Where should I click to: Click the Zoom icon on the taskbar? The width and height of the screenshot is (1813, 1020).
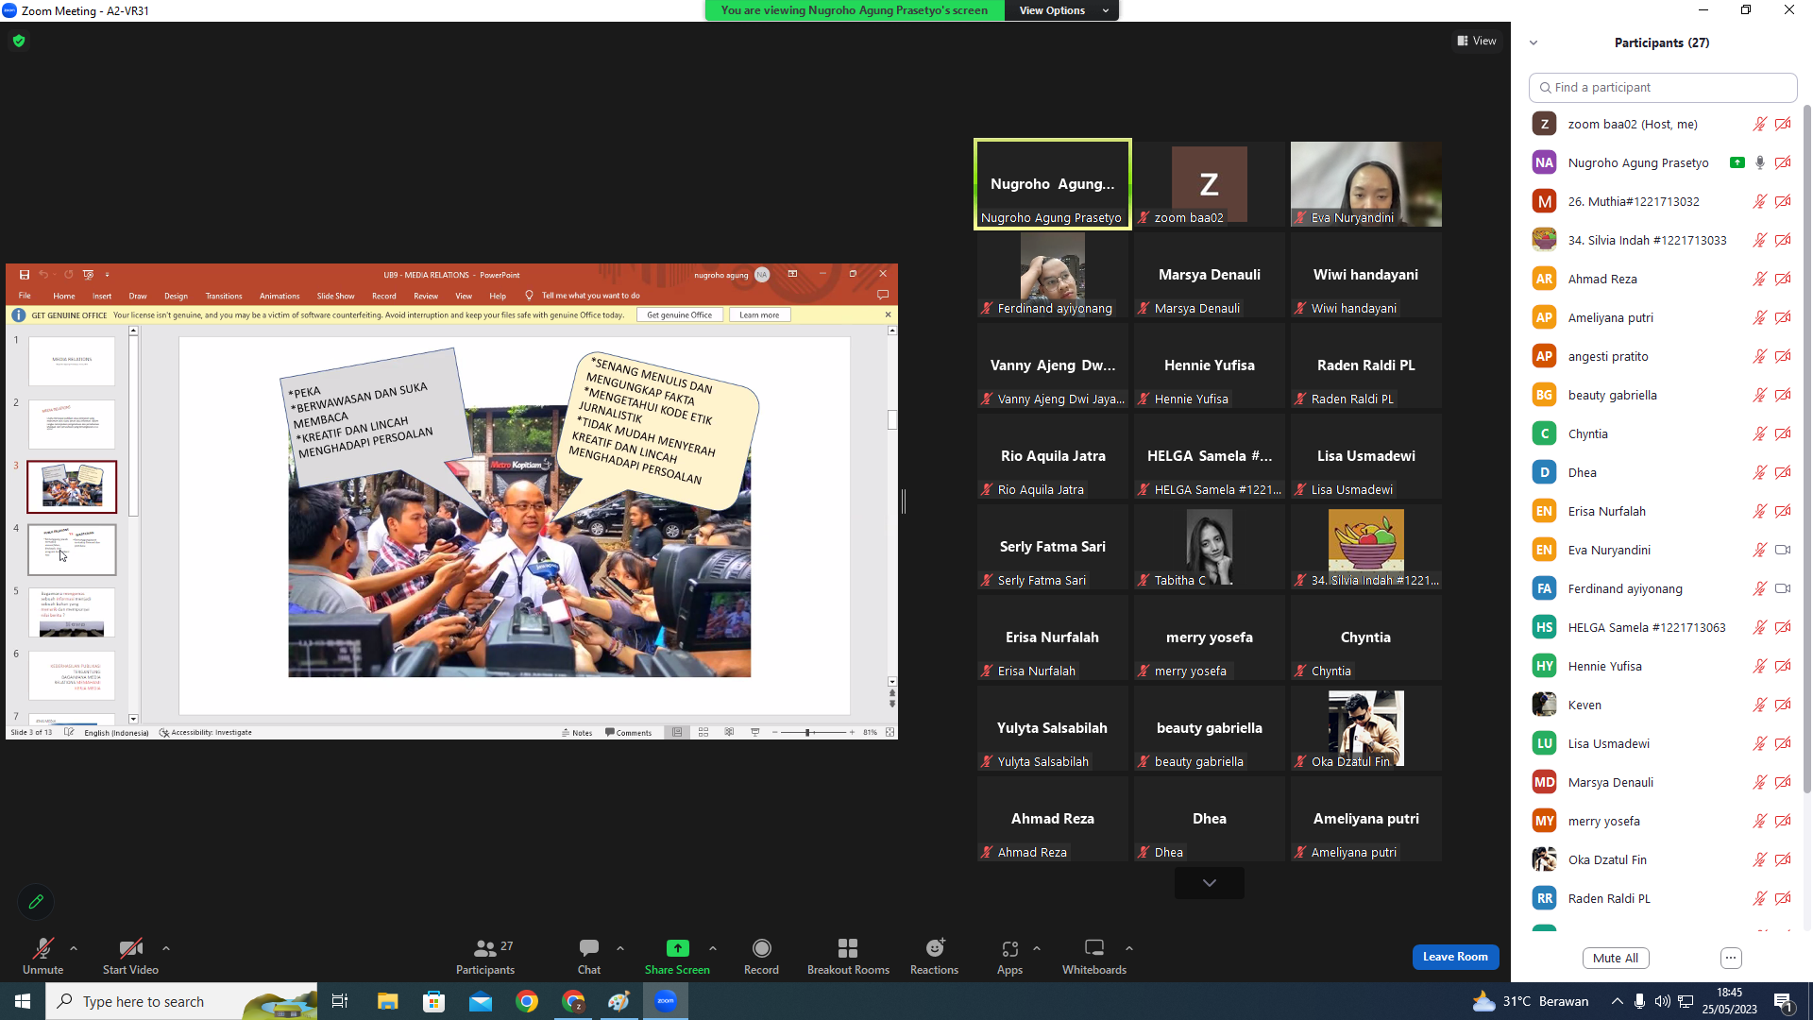point(666,1001)
